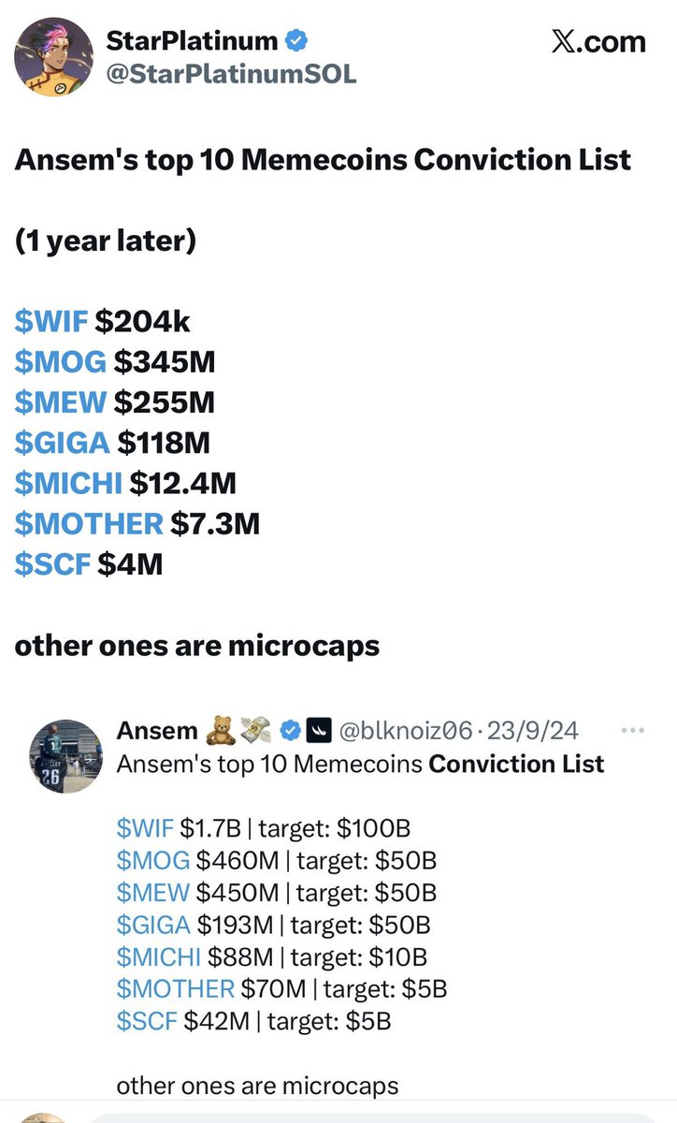Viewport: 677px width, 1123px height.
Task: Open the $GIGA $118M cashtag
Action: pyautogui.click(x=63, y=443)
